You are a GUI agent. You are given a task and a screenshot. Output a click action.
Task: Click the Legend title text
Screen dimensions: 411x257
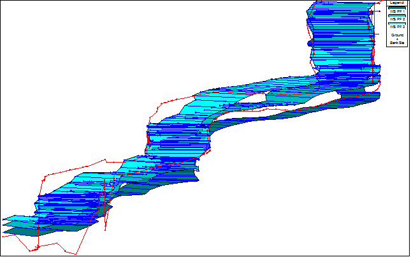pos(396,3)
